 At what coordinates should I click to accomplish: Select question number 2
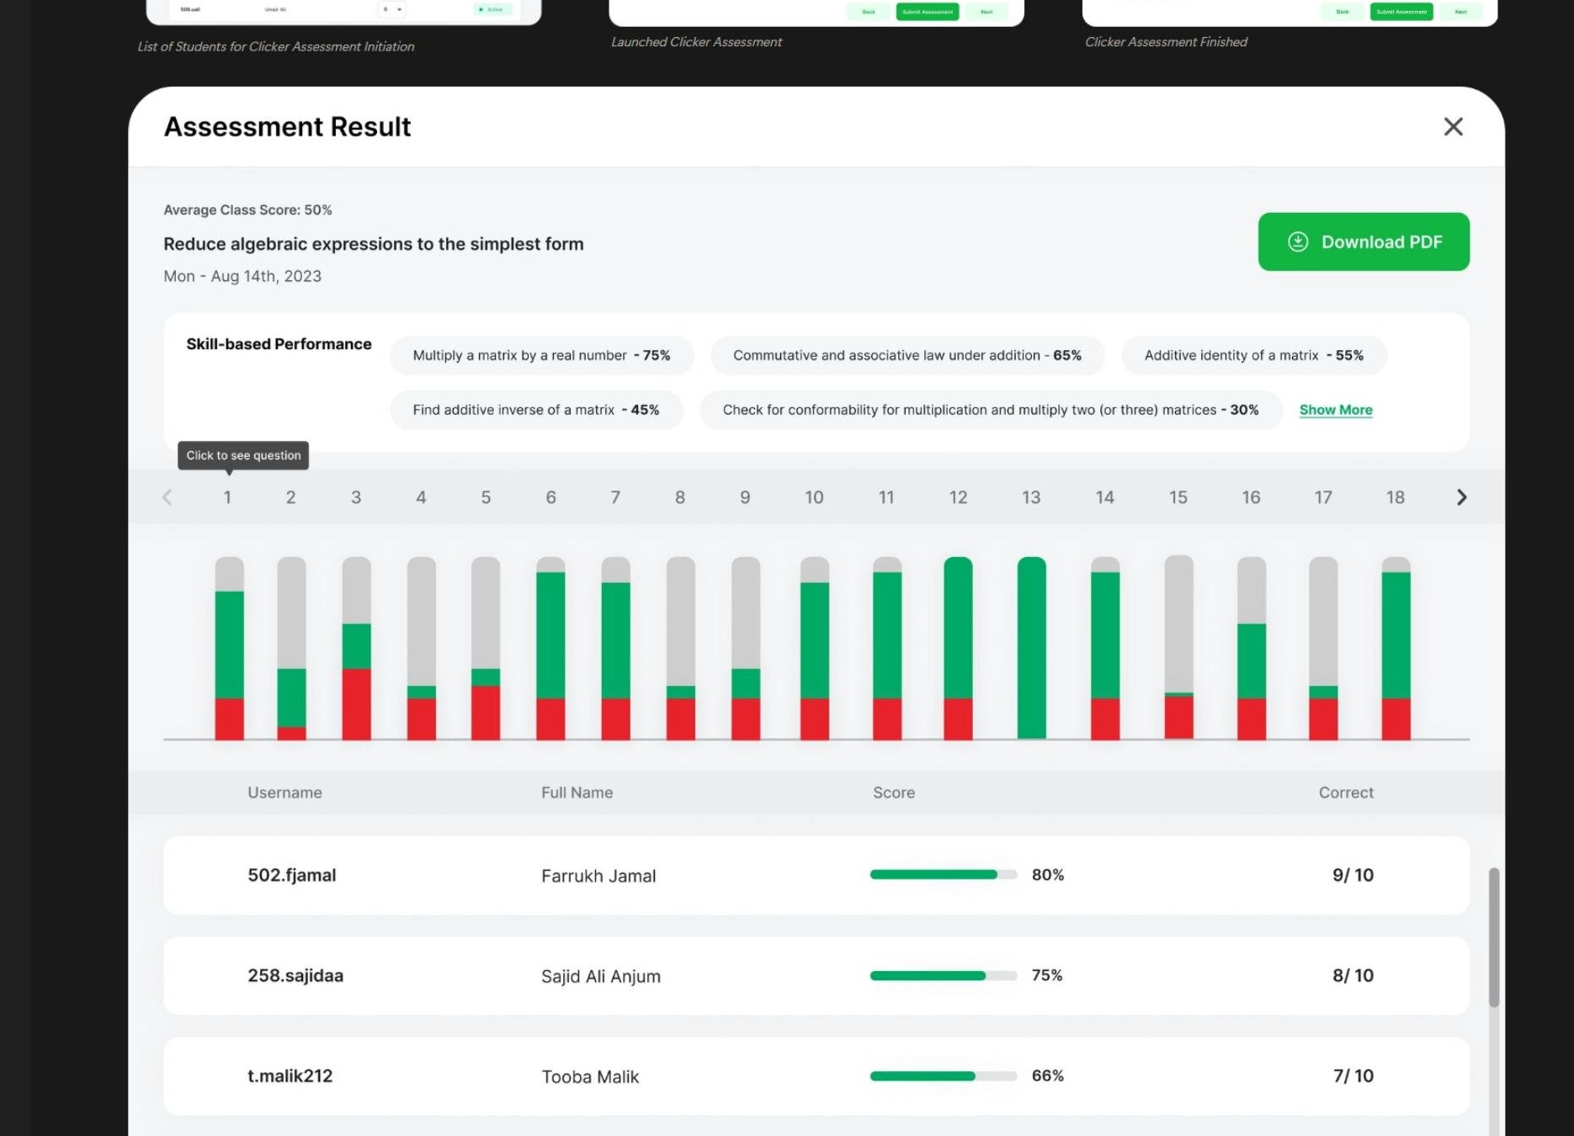pos(291,497)
